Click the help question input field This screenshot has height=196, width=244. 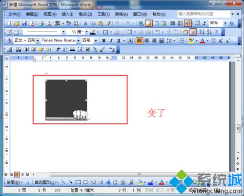[203, 14]
